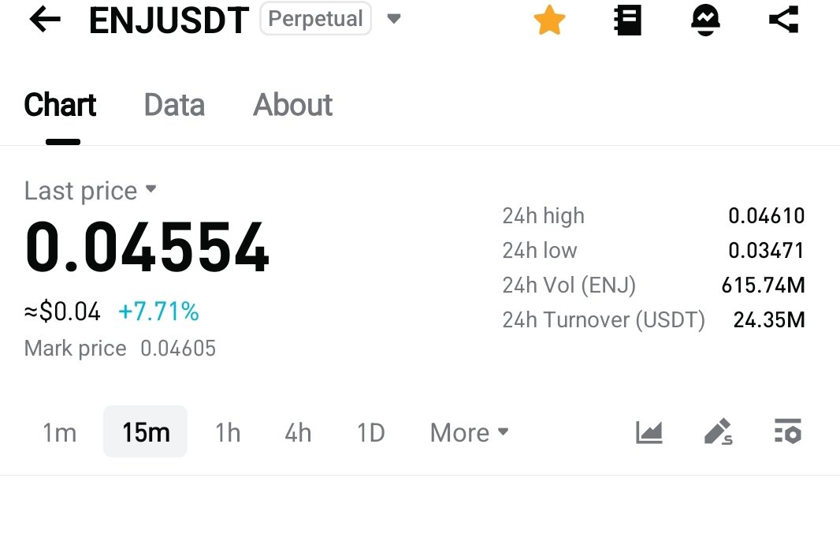
Task: Expand the trading pair selector arrow
Action: [x=394, y=19]
